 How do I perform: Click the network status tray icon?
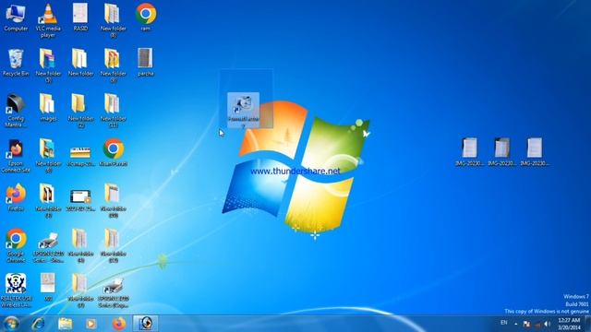537,324
